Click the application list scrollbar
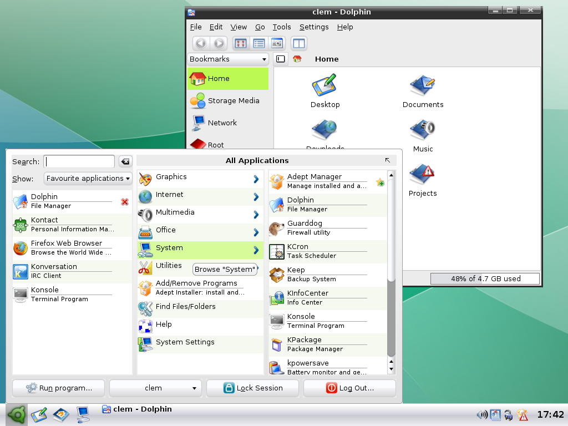 coord(391,266)
